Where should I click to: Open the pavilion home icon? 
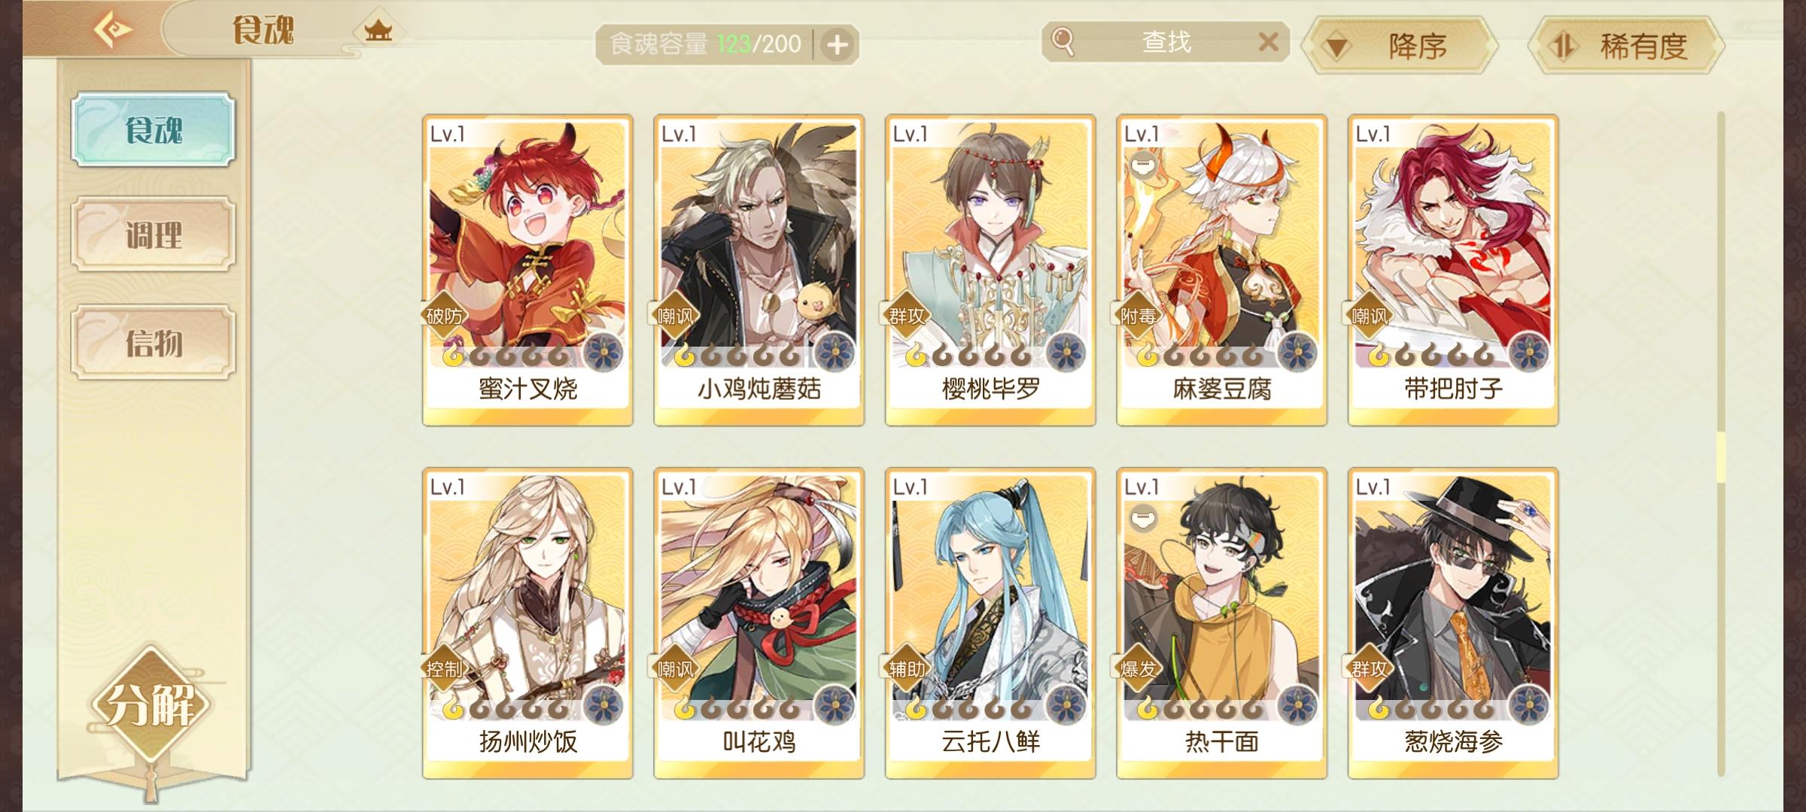tap(378, 31)
